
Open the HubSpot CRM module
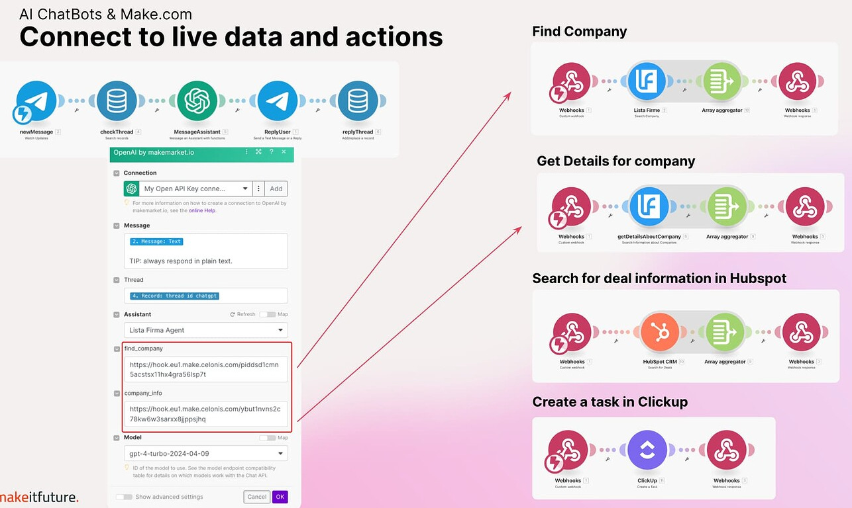(660, 332)
